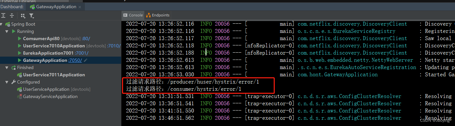Image resolution: width=455 pixels, height=126 pixels.
Task: Switch to the Endpoints tab
Action: [x=158, y=15]
